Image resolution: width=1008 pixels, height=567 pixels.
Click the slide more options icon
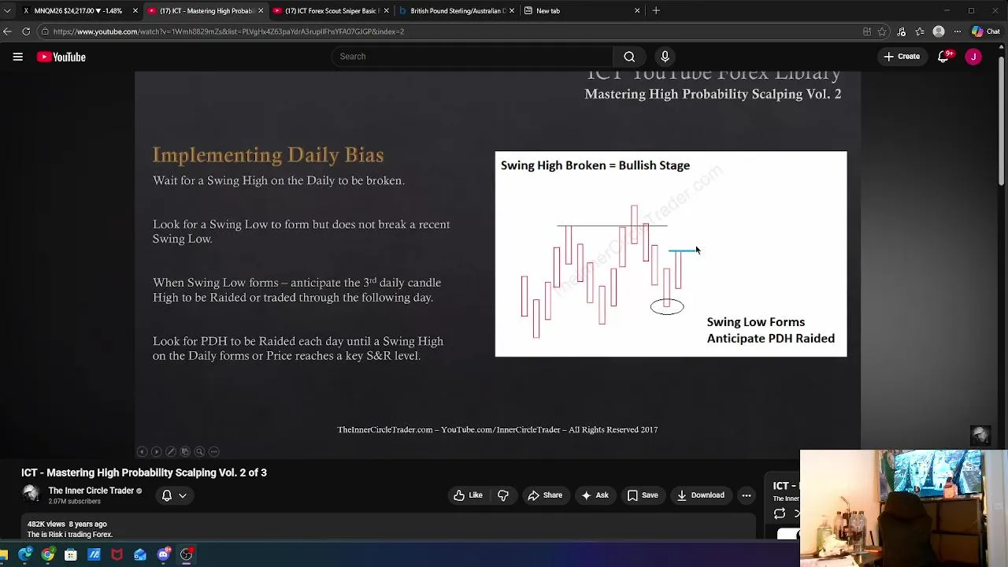[x=213, y=451]
